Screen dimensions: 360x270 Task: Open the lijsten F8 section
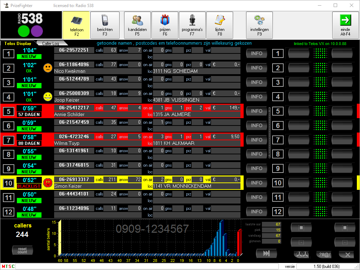pyautogui.click(x=219, y=25)
